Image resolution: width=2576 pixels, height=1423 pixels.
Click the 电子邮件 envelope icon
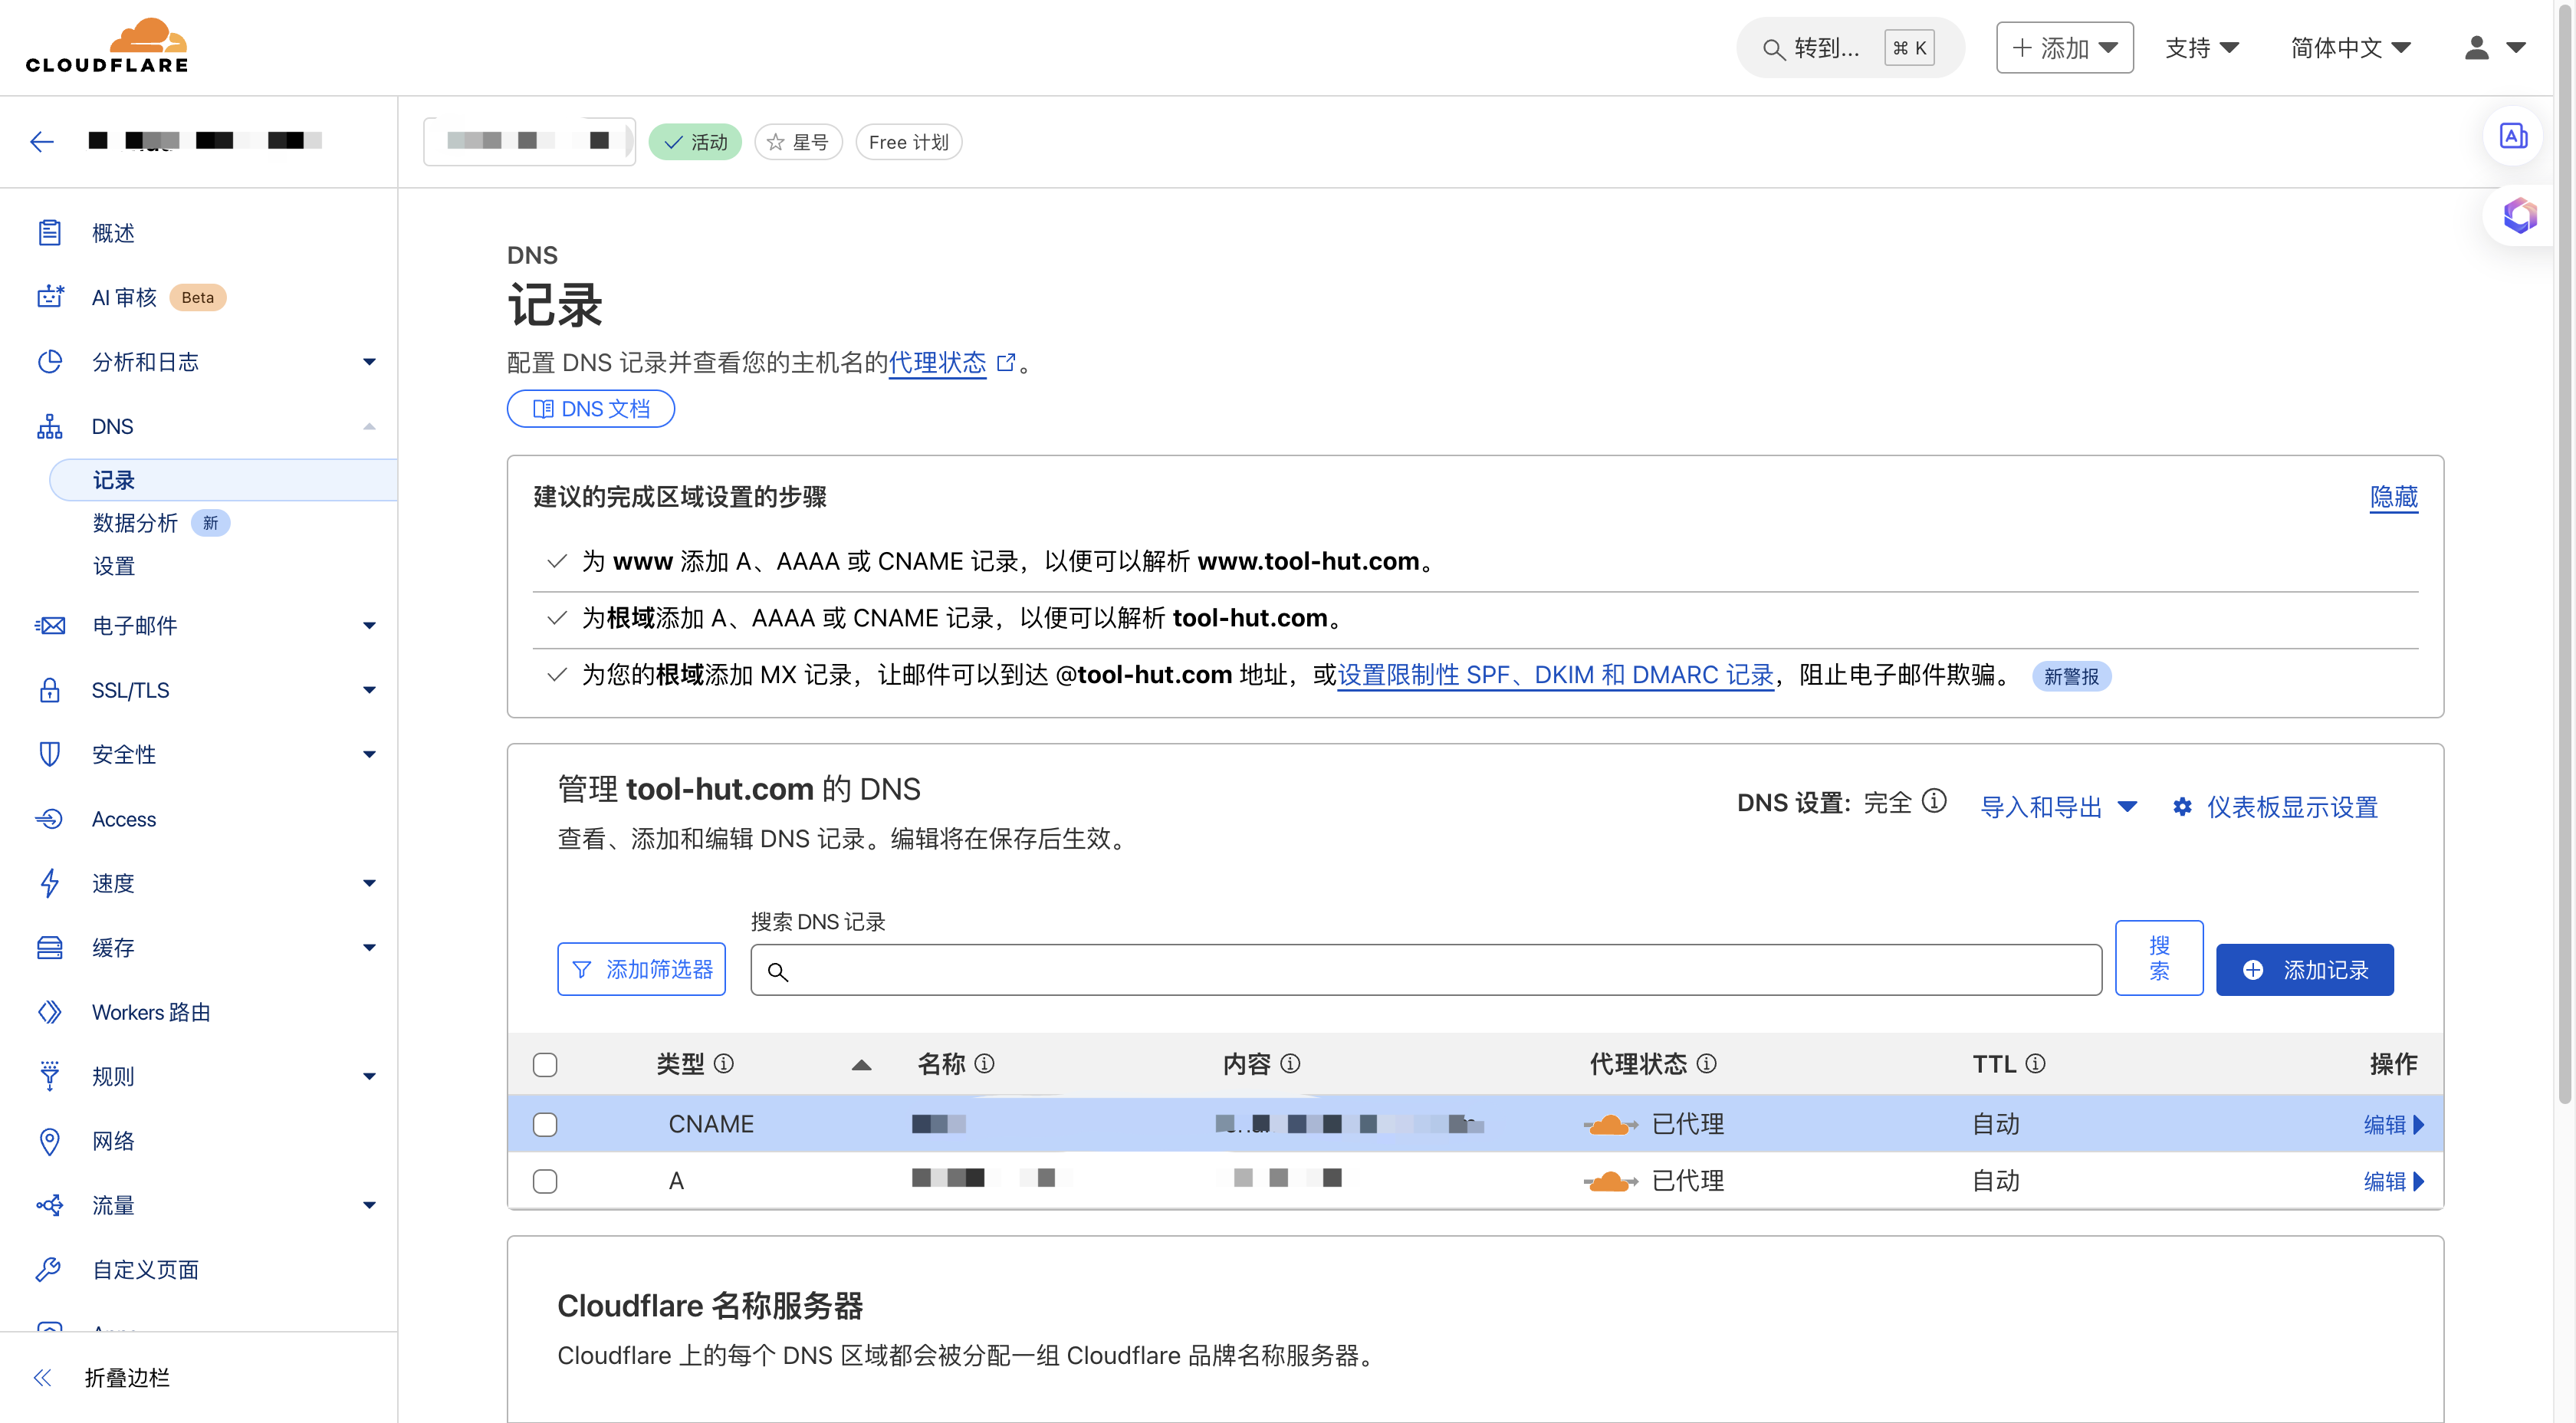50,625
